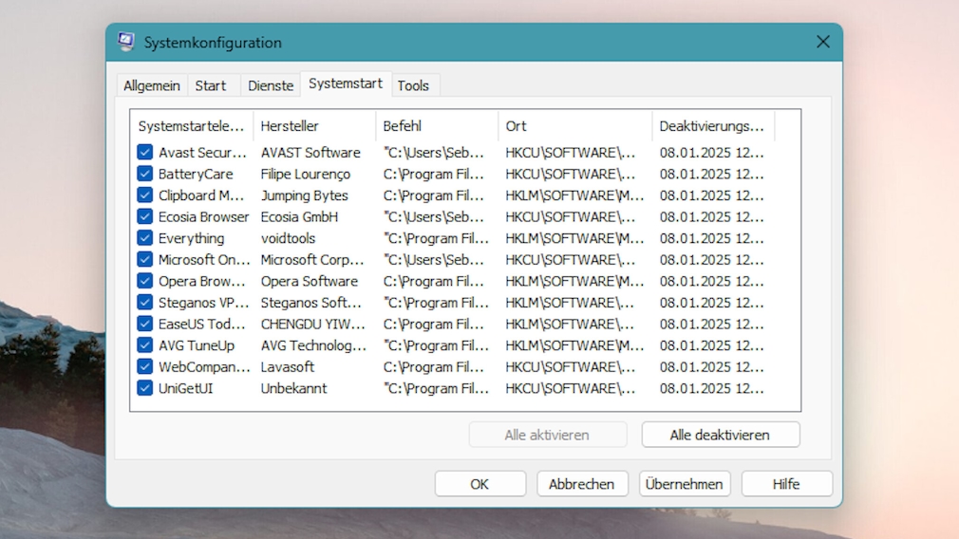This screenshot has height=539, width=959.
Task: Uncheck the Avast Security startup checkbox
Action: click(145, 152)
